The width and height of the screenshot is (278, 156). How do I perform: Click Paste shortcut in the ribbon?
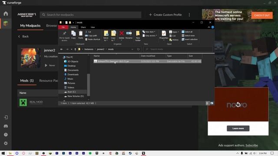pyautogui.click(x=93, y=39)
